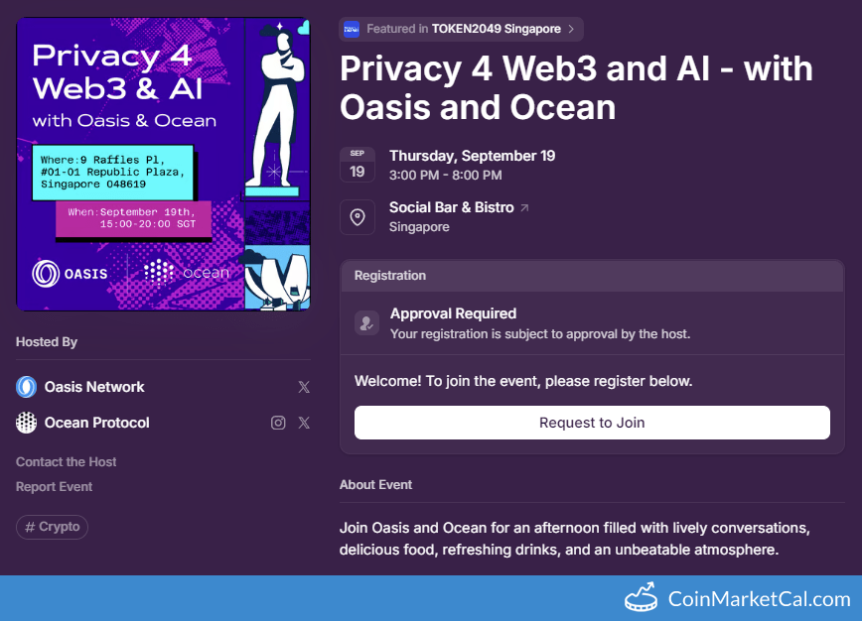The height and width of the screenshot is (621, 862).
Task: Click the Request to Join button
Action: (x=592, y=423)
